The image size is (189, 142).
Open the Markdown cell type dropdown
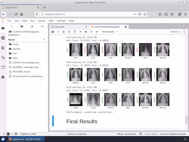tap(110, 32)
